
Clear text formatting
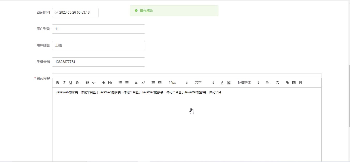(x=278, y=83)
